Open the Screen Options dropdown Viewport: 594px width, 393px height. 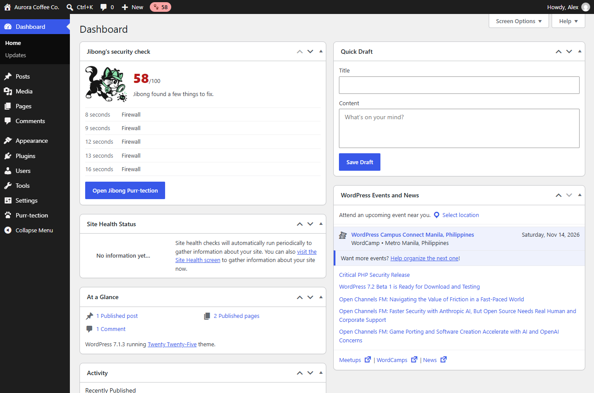519,21
